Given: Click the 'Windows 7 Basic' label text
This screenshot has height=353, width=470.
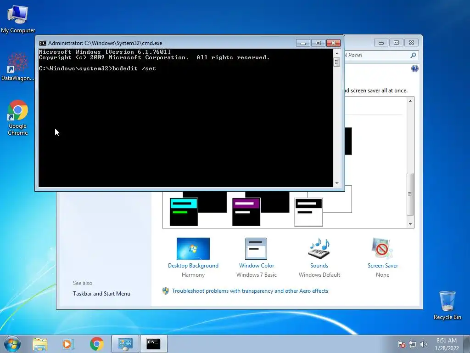Looking at the screenshot, I should coord(257,275).
